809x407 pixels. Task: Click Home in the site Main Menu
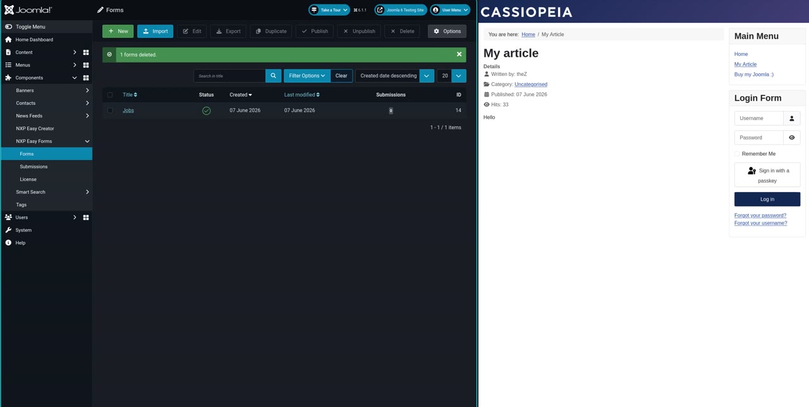[741, 54]
